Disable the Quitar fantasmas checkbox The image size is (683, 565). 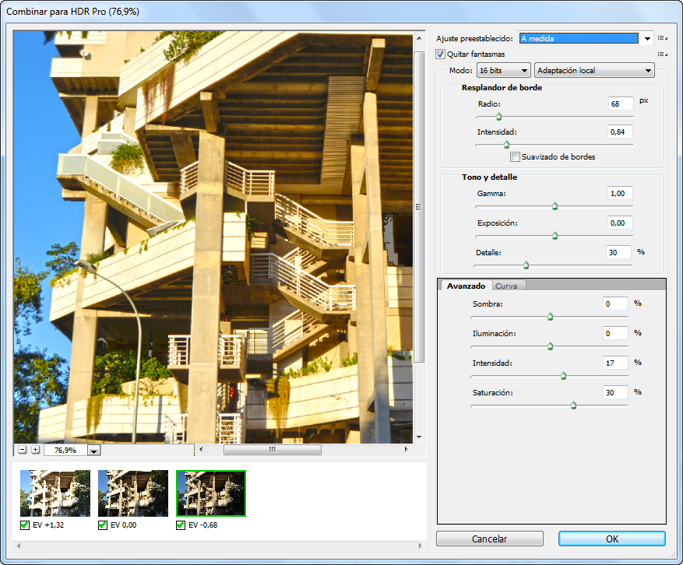coord(441,54)
